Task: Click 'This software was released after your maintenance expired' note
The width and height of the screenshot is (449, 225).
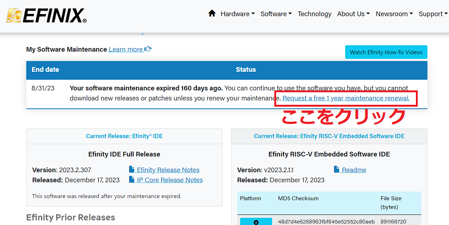Action: point(107,196)
